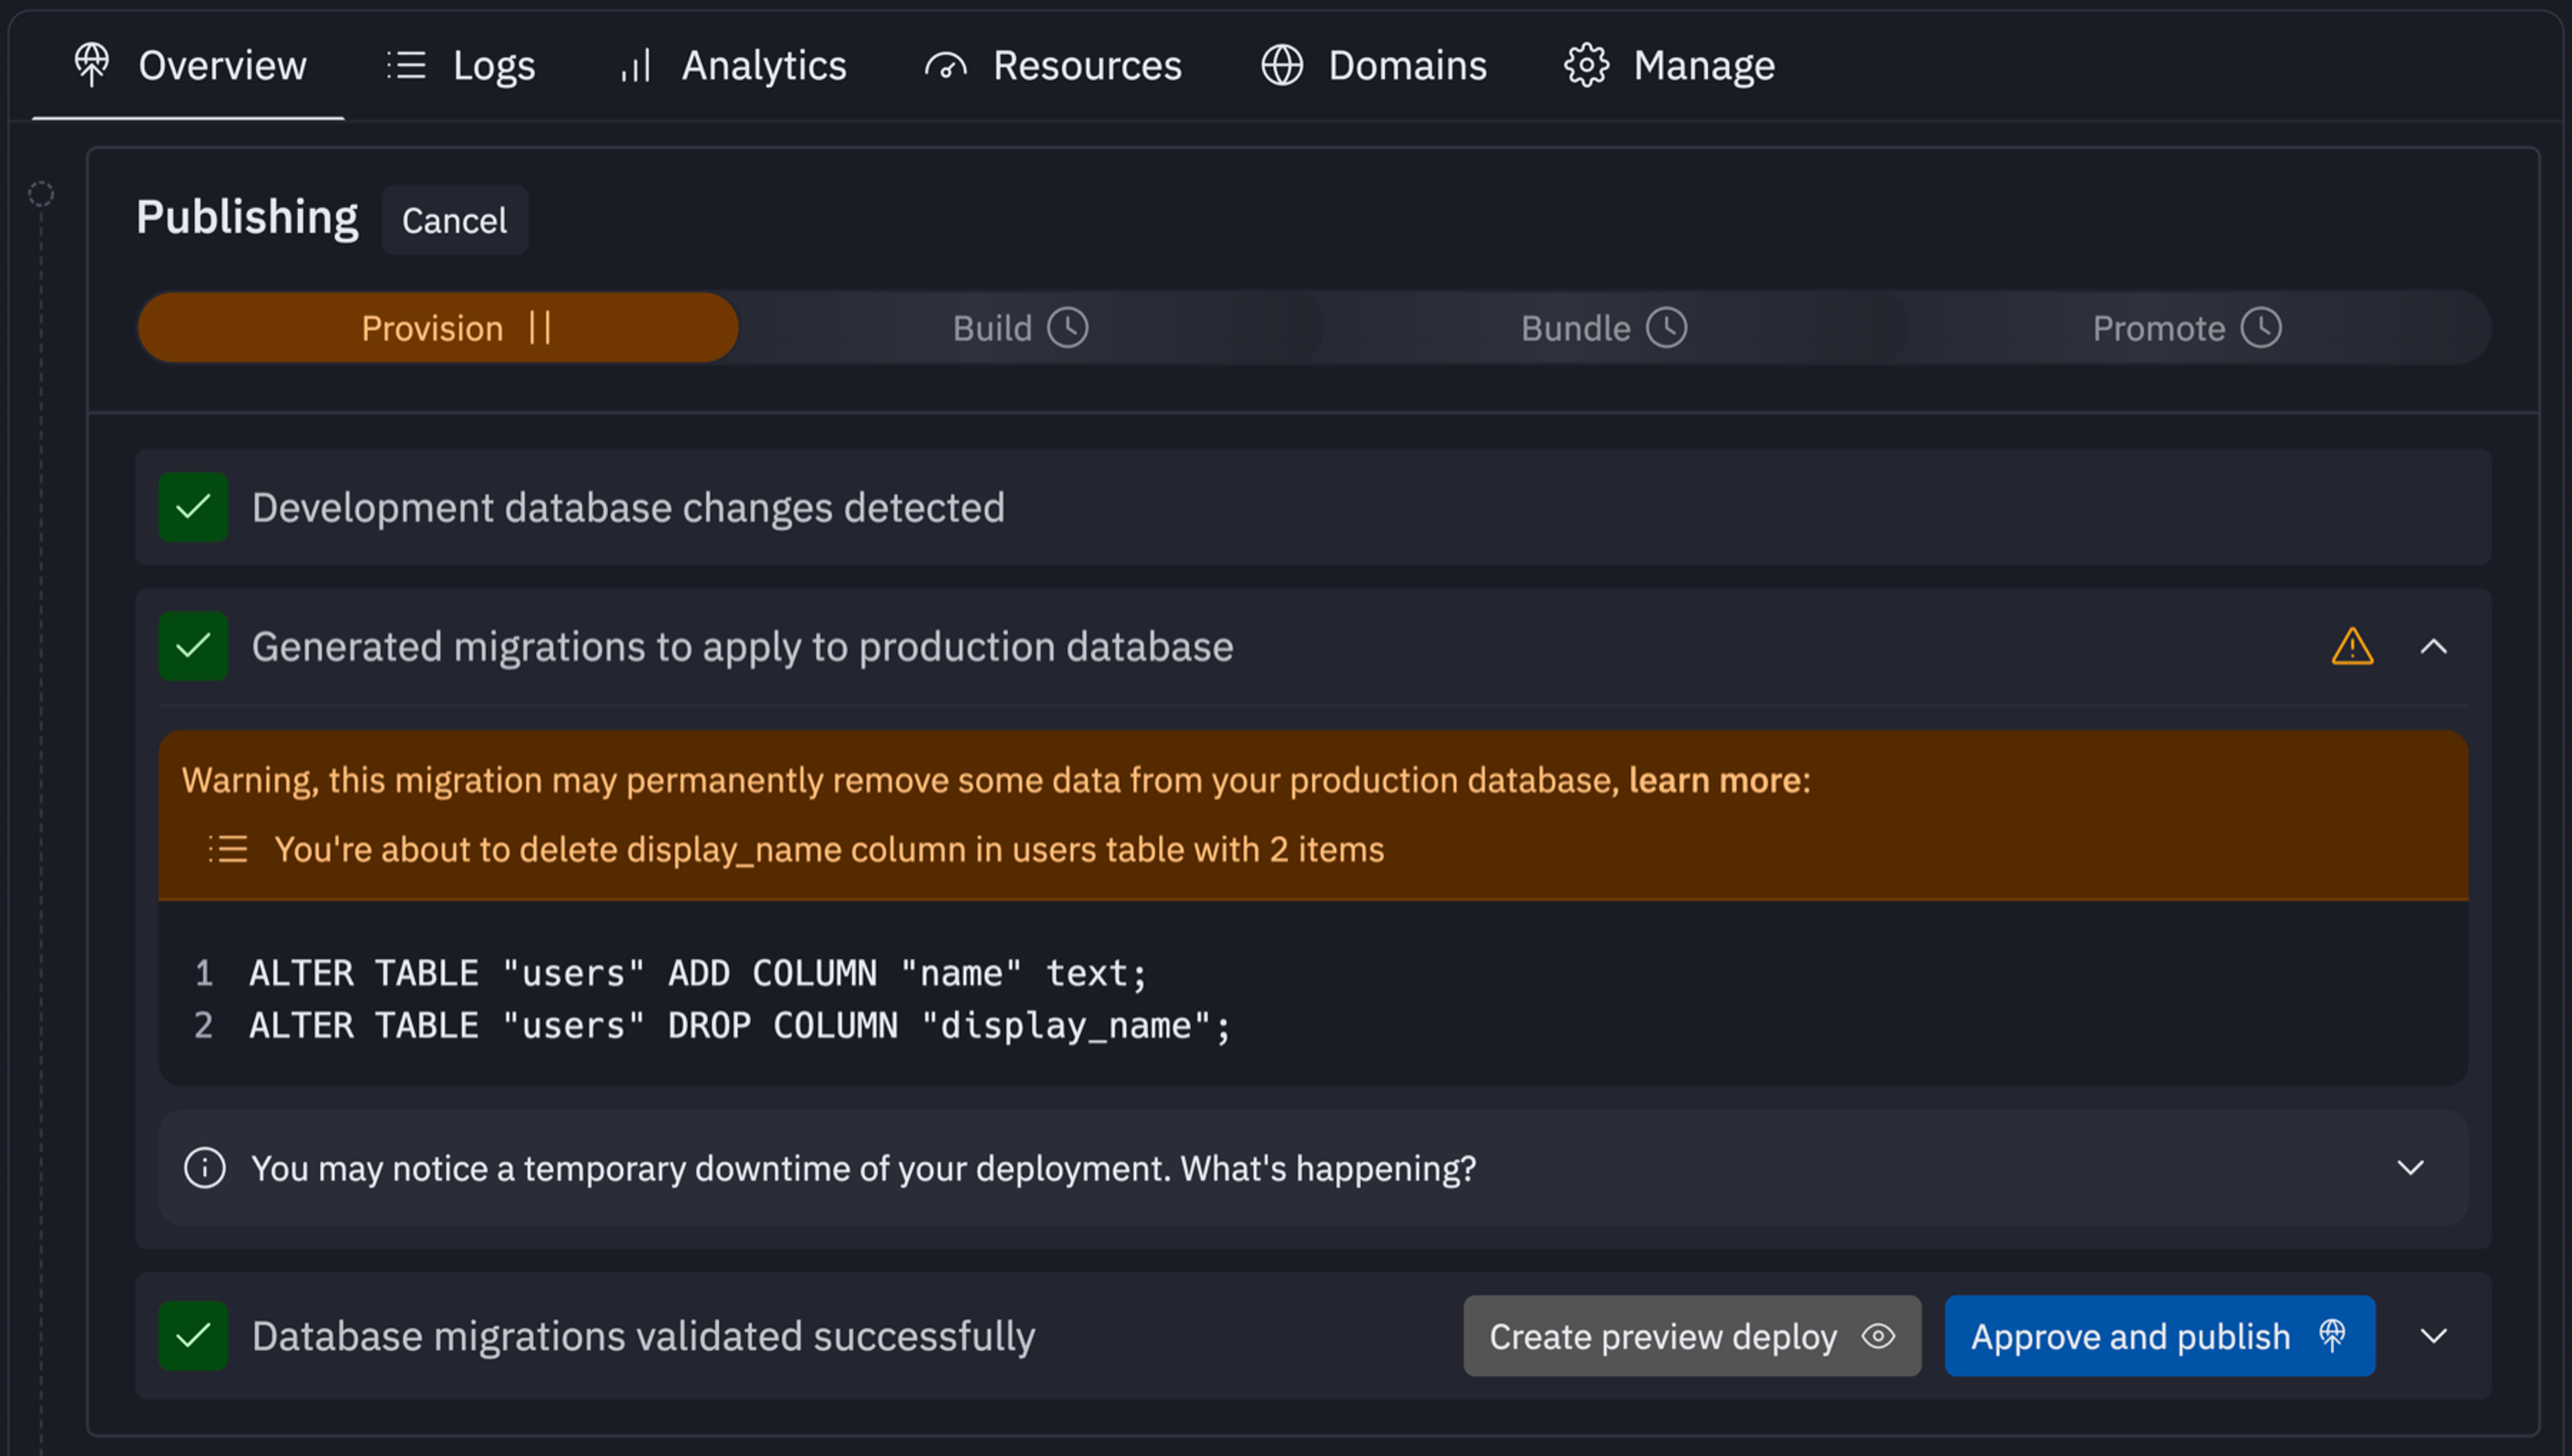
Task: Click green check for Development database changes detected
Action: tap(193, 507)
